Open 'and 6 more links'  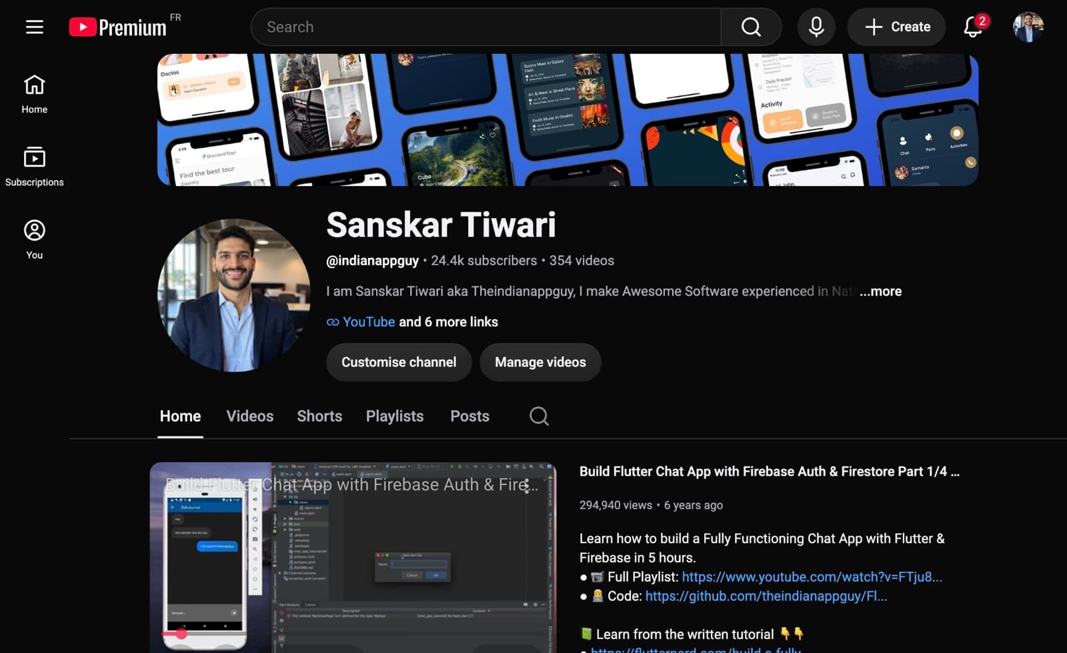[448, 322]
